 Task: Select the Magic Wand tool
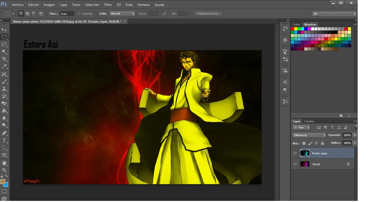(x=4, y=52)
